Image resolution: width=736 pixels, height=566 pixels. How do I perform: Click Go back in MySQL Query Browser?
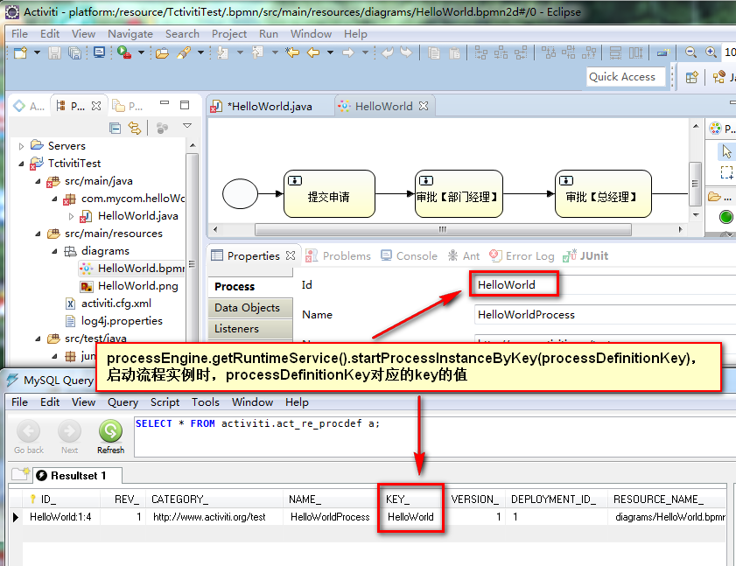point(29,437)
